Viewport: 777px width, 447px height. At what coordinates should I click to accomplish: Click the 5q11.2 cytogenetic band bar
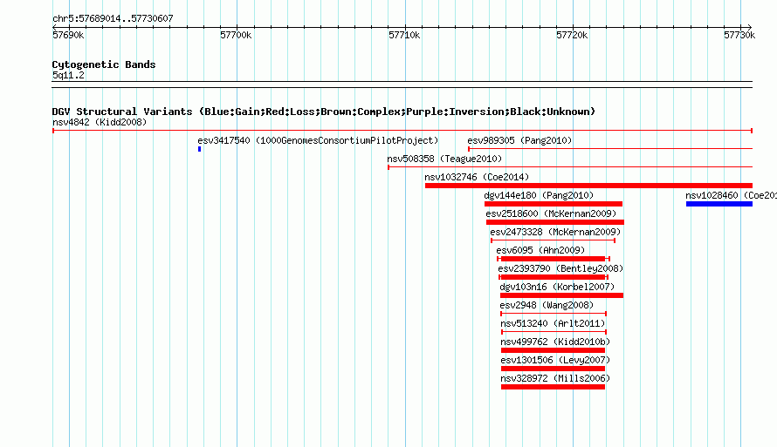(x=402, y=85)
